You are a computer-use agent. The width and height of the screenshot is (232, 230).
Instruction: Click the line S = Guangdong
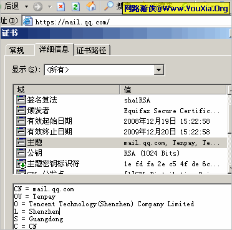click(x=39, y=219)
